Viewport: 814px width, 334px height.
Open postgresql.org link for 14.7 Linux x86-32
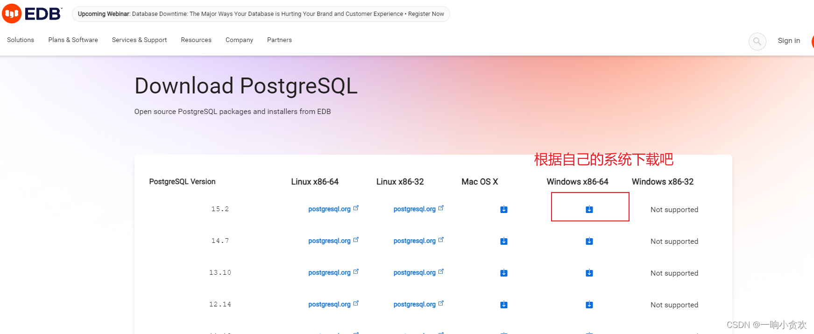click(418, 241)
